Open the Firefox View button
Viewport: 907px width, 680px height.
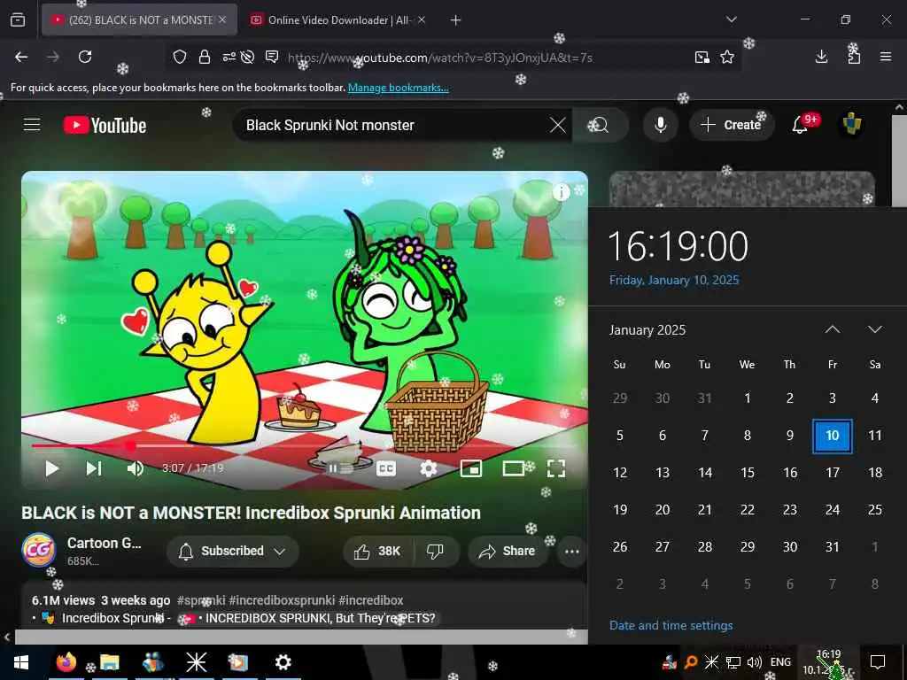(x=18, y=20)
